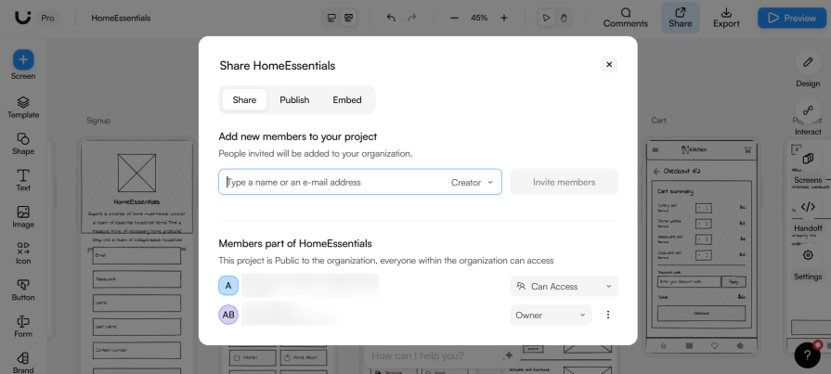831x374 pixels.
Task: Open the help question mark button
Action: click(808, 355)
